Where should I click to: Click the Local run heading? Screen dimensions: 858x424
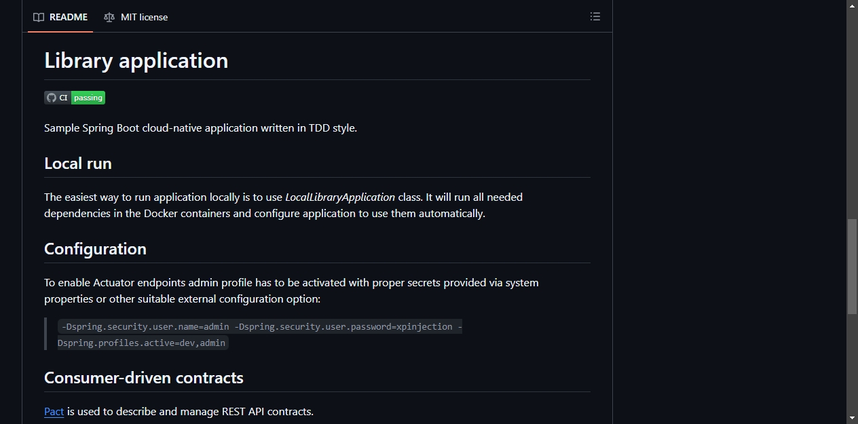point(78,163)
